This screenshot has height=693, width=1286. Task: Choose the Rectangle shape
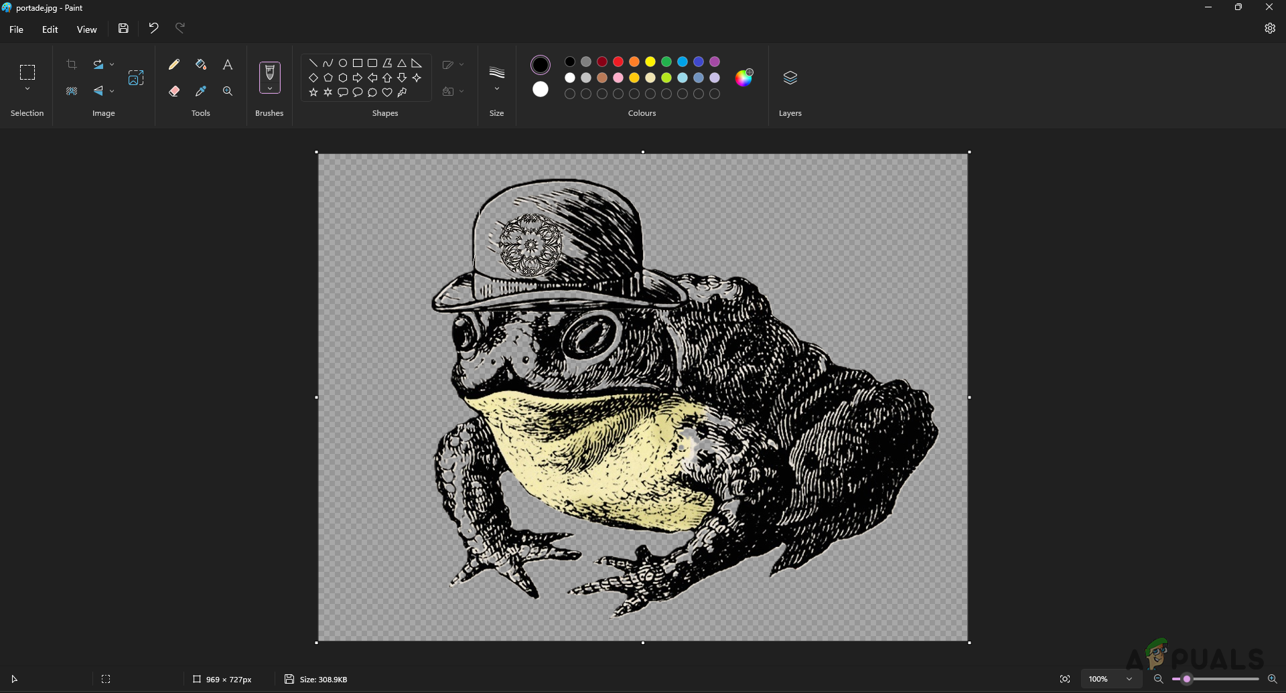(x=358, y=63)
